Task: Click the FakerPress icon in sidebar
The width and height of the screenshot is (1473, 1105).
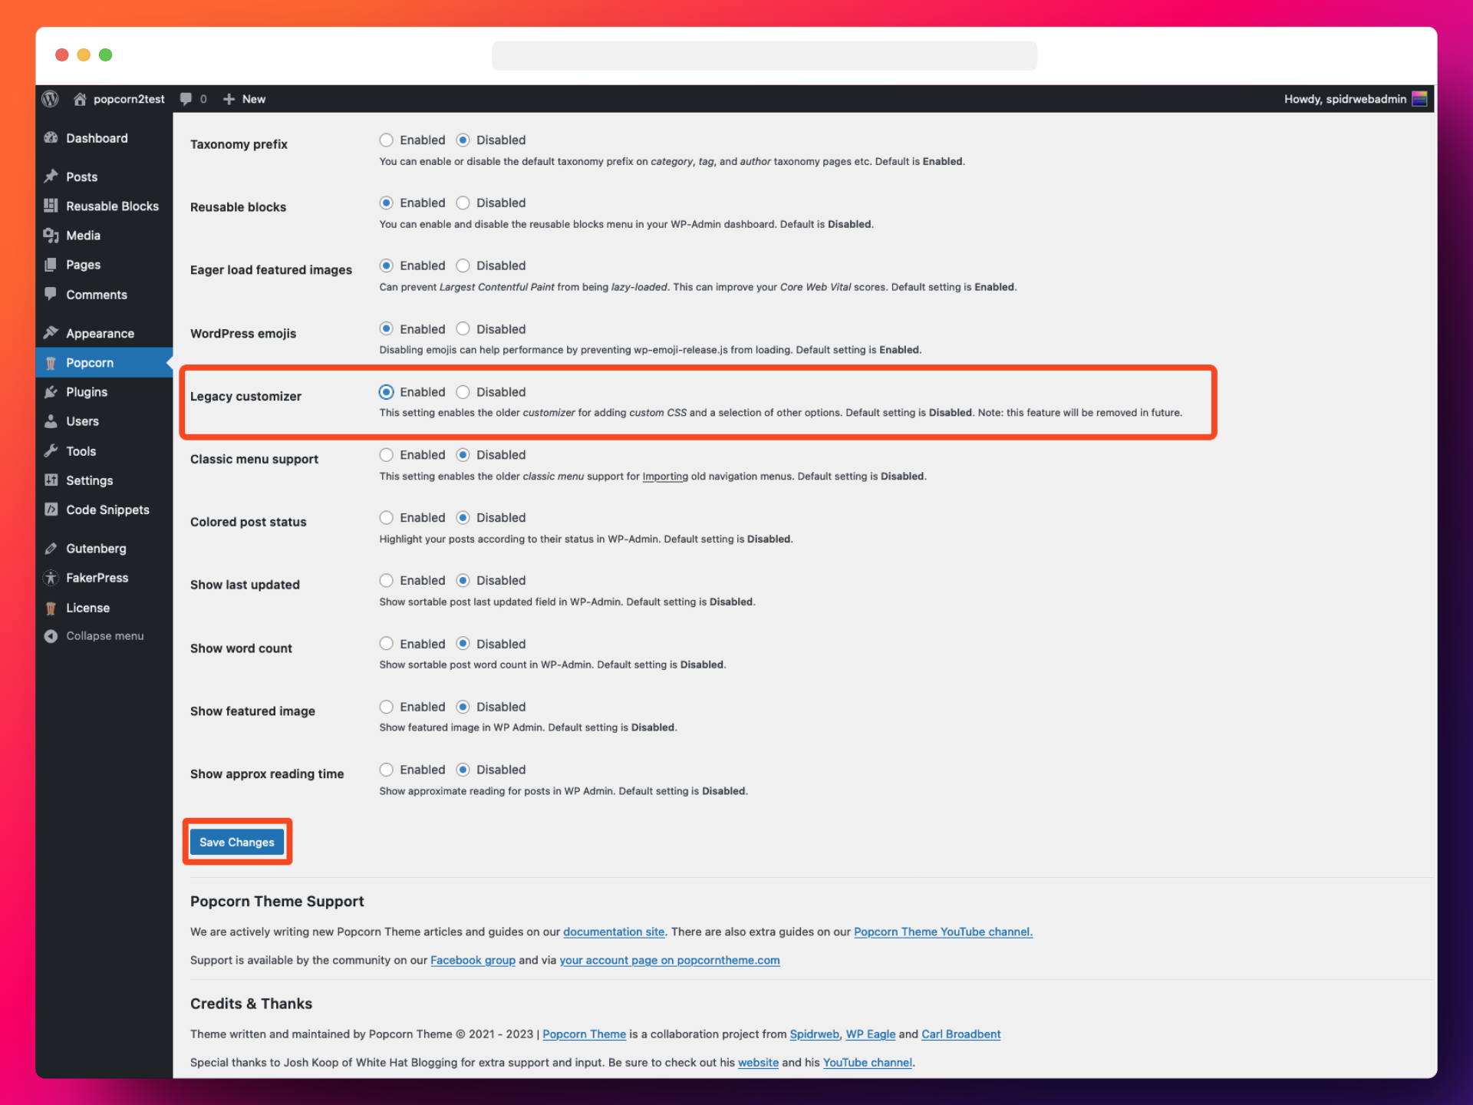Action: click(x=51, y=578)
